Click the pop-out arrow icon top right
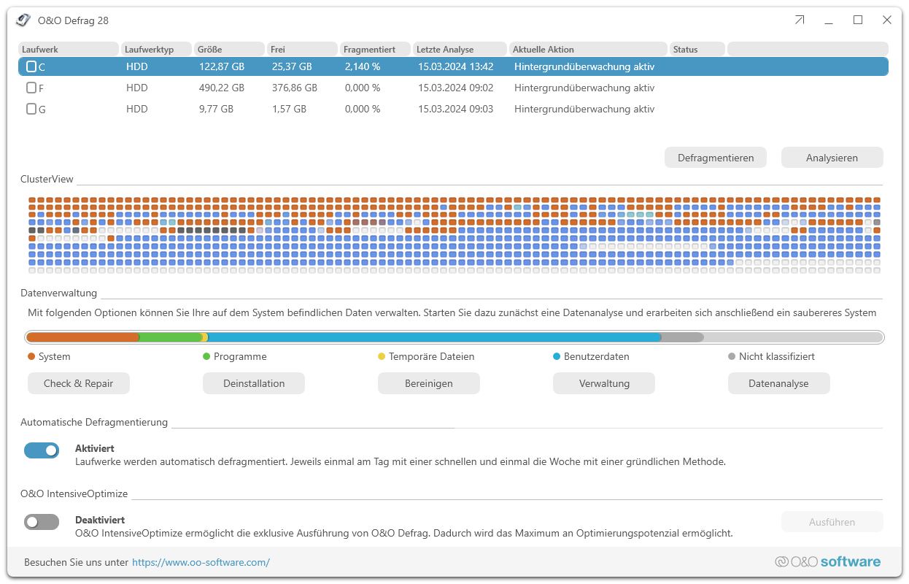This screenshot has height=584, width=909. pos(799,20)
